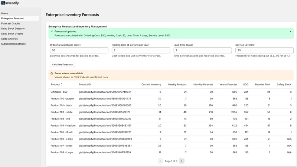Click the previous page arrow button
The image size is (297, 167).
click(160, 161)
